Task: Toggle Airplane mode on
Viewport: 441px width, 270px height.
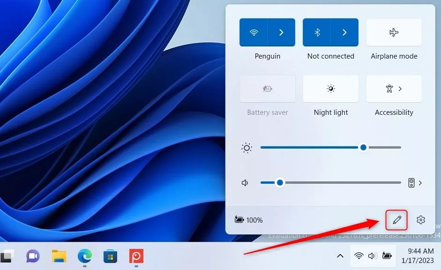Action: pos(394,32)
